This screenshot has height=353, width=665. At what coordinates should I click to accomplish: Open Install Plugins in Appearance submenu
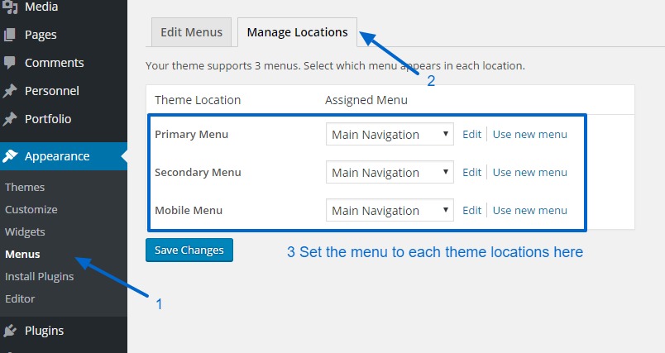[x=39, y=277]
